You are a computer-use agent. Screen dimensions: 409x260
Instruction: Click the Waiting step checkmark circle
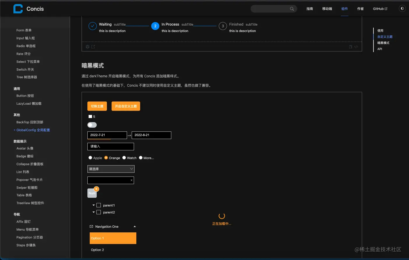(x=92, y=26)
